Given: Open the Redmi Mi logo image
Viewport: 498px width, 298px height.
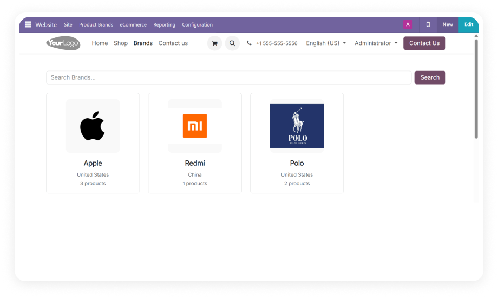Looking at the screenshot, I should click(x=195, y=126).
